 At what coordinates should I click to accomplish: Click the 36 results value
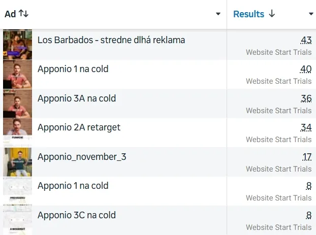306,98
